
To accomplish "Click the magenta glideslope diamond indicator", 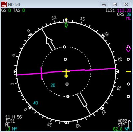I will pos(128,49).
